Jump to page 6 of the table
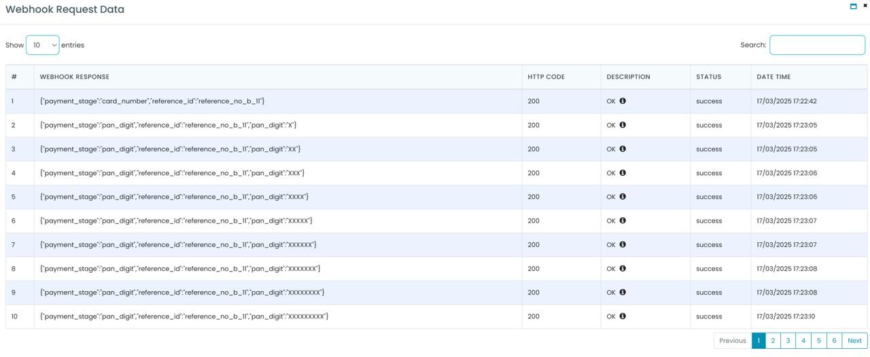This screenshot has width=870, height=357. (834, 341)
